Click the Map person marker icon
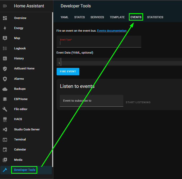182x179 pixels. coord(5,38)
